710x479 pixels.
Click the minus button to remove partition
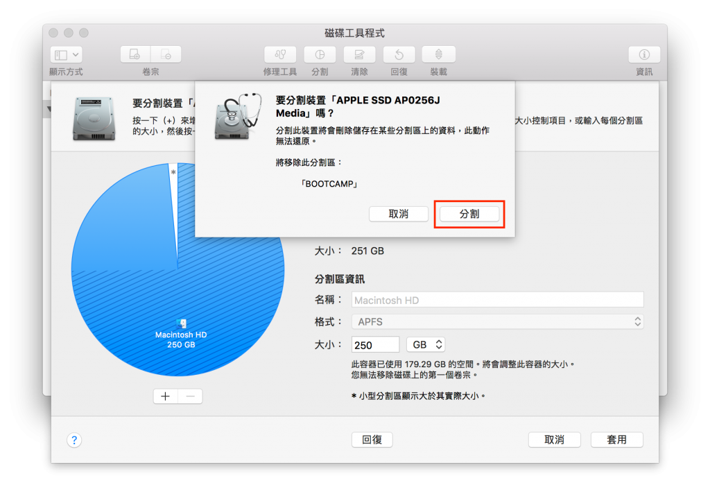click(190, 396)
